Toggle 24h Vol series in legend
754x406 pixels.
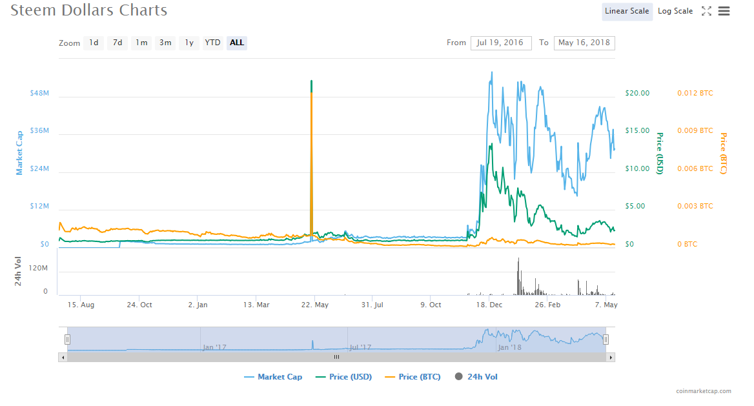tap(476, 377)
